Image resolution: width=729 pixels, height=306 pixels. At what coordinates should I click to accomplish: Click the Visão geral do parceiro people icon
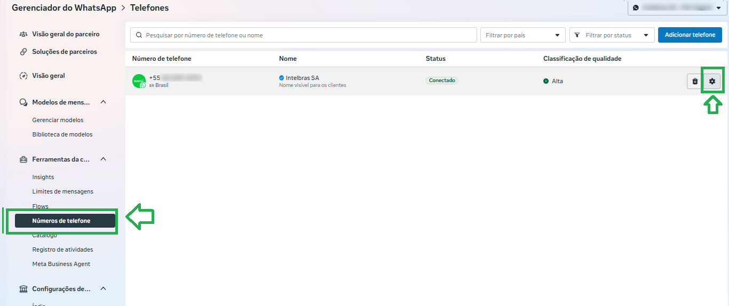(23, 34)
